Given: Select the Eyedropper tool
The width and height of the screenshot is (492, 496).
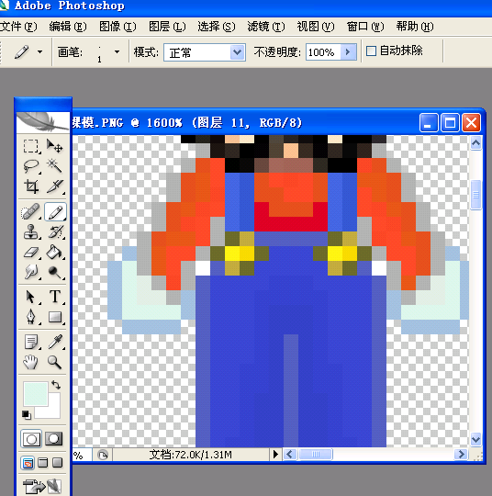Looking at the screenshot, I should pos(55,342).
